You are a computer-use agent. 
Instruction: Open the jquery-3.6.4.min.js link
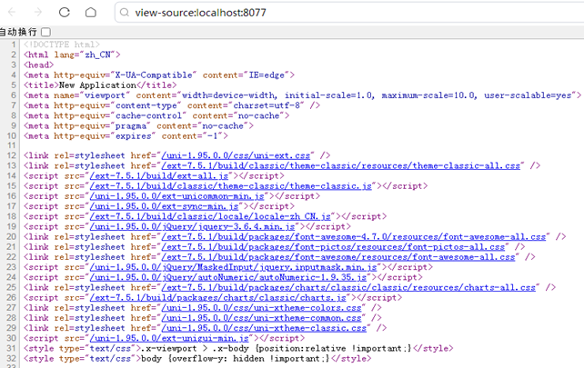coord(192,226)
